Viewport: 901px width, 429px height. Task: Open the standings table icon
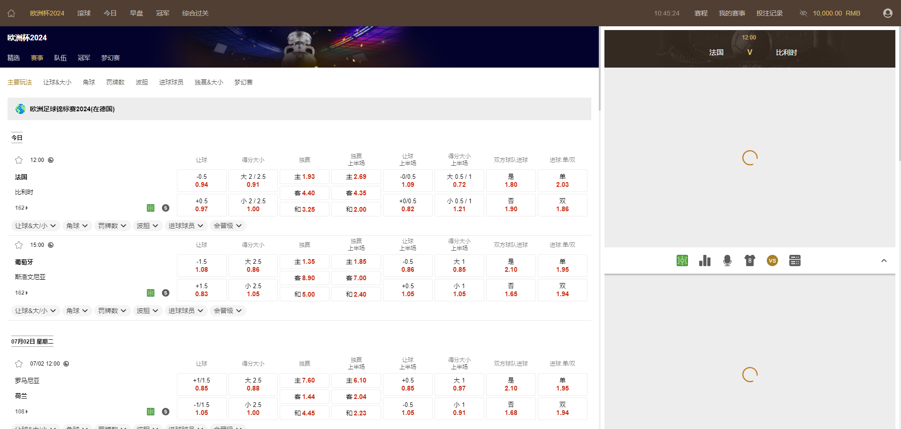[x=794, y=260]
